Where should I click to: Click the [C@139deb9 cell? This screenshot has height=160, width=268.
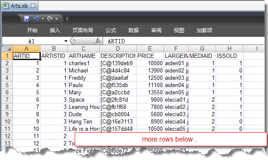click(x=118, y=63)
